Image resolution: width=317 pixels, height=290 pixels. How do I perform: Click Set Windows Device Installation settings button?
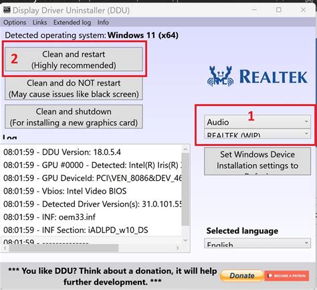pos(257,161)
